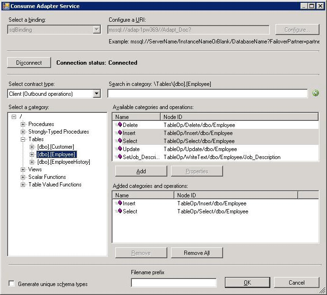The width and height of the screenshot is (327, 295).
Task: Click Name column header in added list
Action: coord(143,195)
